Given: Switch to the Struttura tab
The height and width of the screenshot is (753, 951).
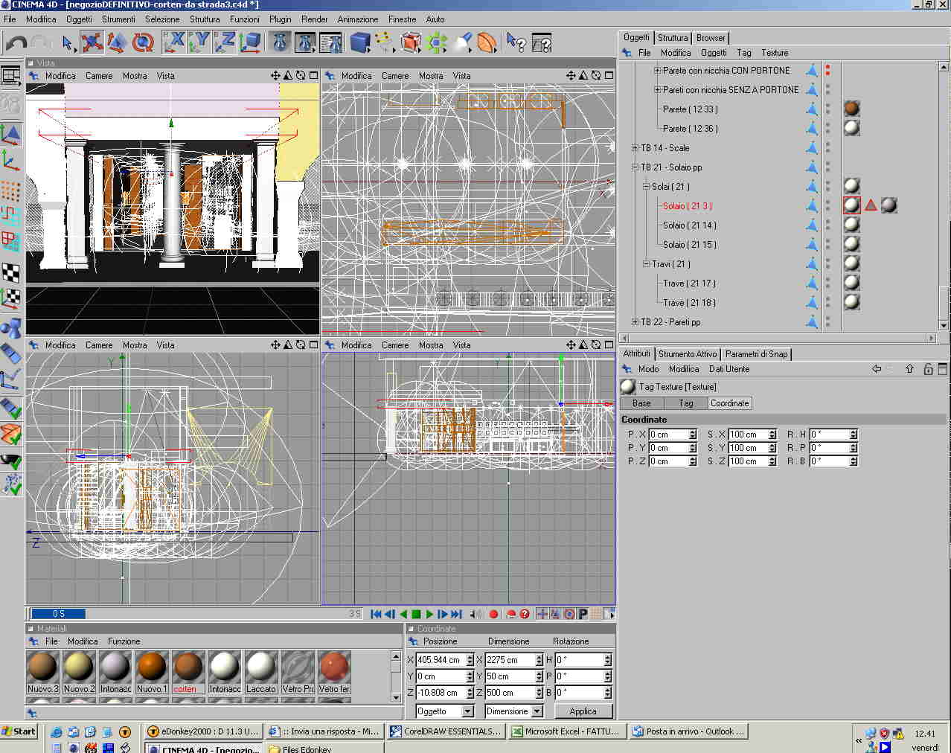Looking at the screenshot, I should point(672,38).
